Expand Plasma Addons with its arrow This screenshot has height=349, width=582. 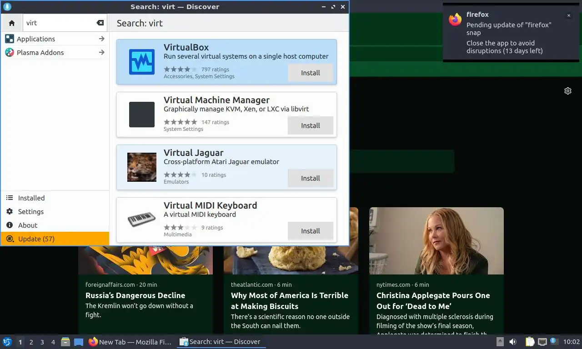pyautogui.click(x=102, y=52)
